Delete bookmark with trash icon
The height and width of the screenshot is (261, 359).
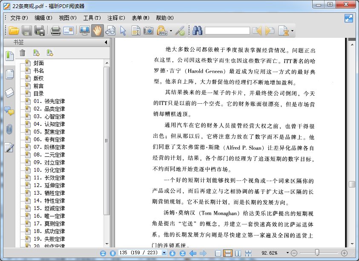coord(22,53)
